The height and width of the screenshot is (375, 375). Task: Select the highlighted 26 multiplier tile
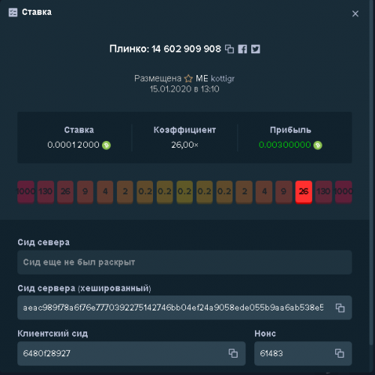coord(304,192)
